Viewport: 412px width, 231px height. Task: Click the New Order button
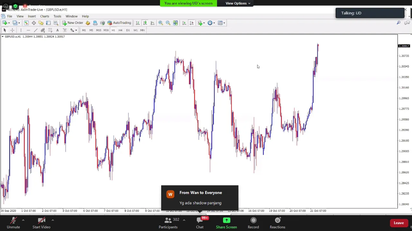[x=73, y=23]
